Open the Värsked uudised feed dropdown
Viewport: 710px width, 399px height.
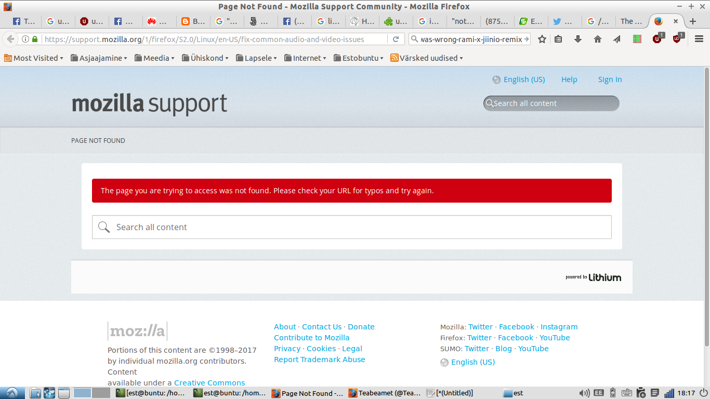coord(427,58)
